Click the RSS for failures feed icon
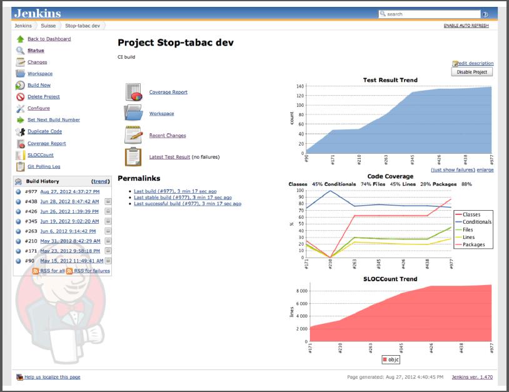The width and height of the screenshot is (509, 392). pyautogui.click(x=70, y=271)
